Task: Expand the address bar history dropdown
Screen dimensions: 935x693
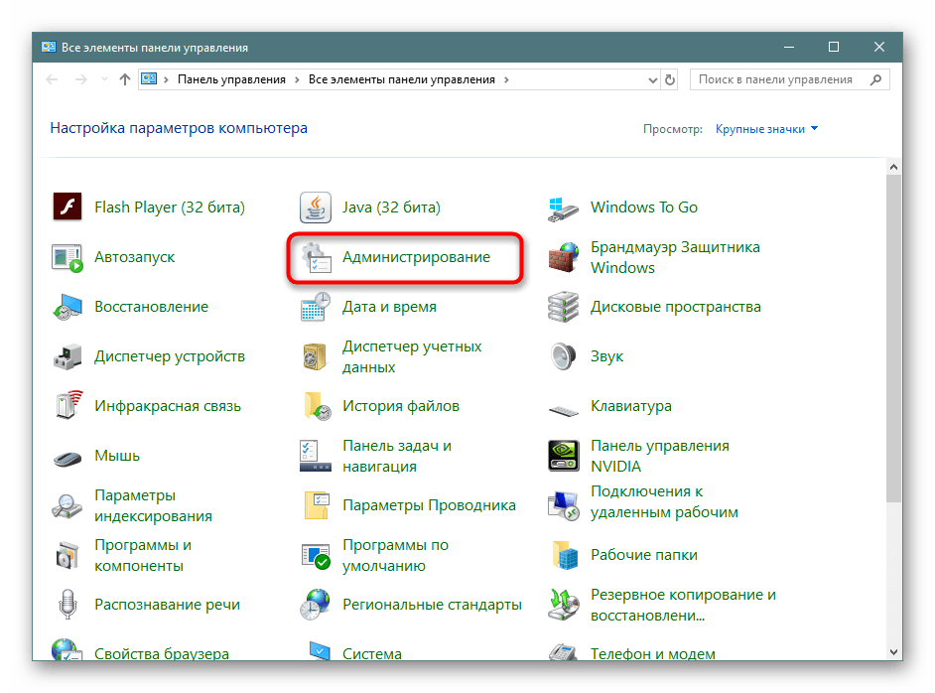Action: click(x=653, y=79)
